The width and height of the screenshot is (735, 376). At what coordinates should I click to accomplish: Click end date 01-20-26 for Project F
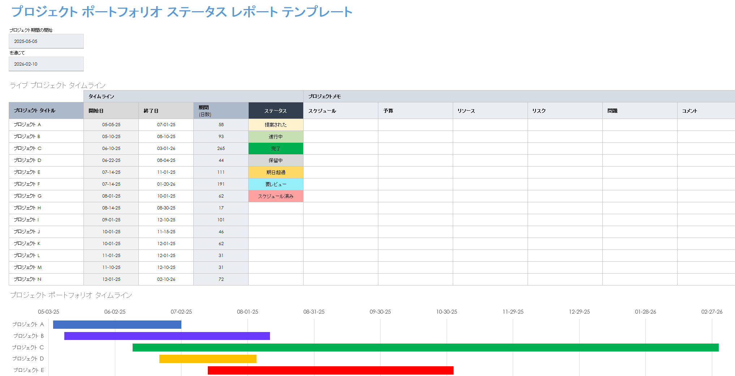coord(166,184)
